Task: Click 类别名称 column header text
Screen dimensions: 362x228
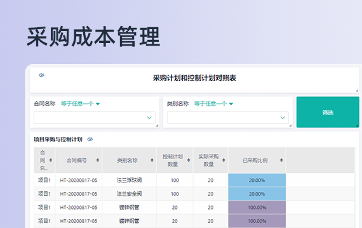Action: point(127,160)
